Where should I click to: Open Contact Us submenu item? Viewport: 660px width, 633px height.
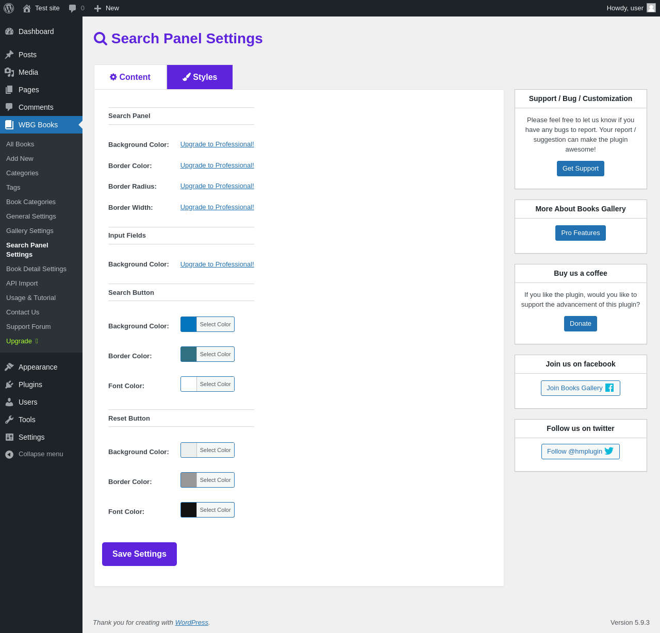[x=23, y=312]
